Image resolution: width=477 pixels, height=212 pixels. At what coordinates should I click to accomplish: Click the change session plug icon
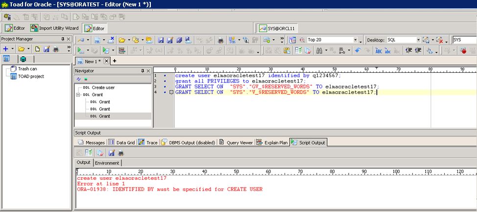click(81, 40)
